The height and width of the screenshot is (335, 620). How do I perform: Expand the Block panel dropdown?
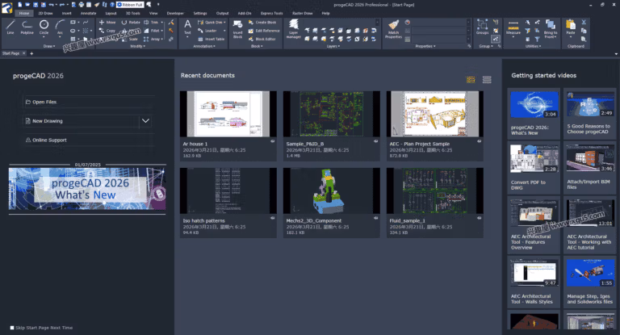(257, 46)
